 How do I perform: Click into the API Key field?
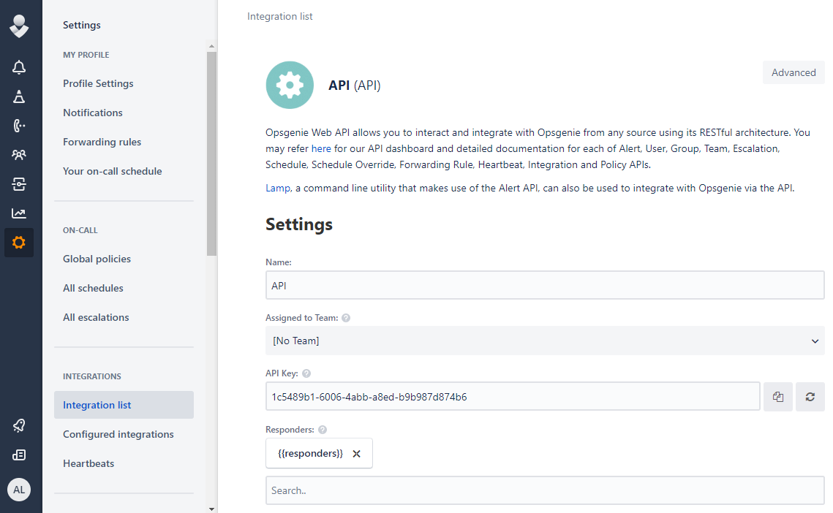coord(513,397)
